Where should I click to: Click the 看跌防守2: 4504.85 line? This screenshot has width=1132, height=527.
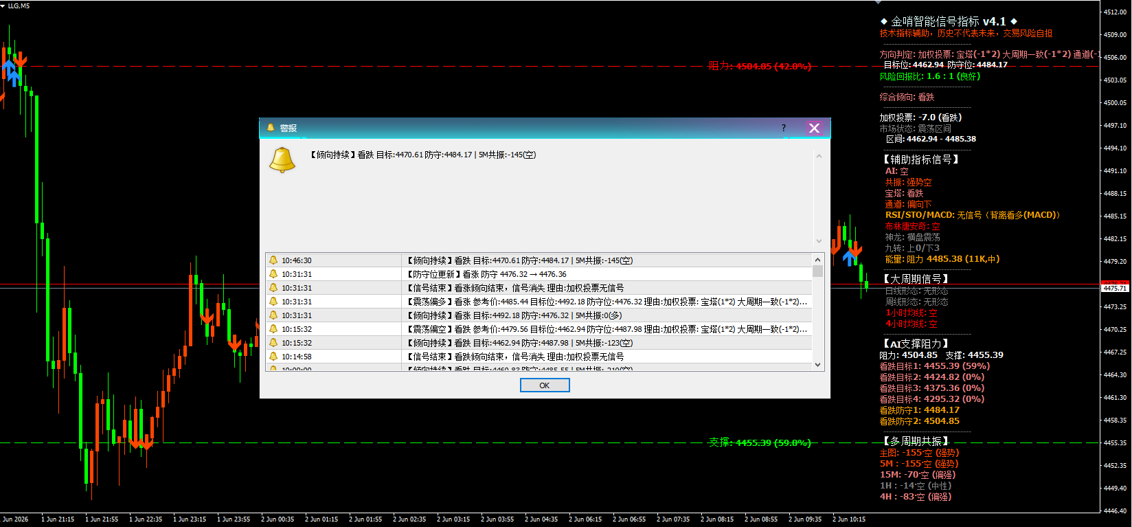click(x=919, y=421)
